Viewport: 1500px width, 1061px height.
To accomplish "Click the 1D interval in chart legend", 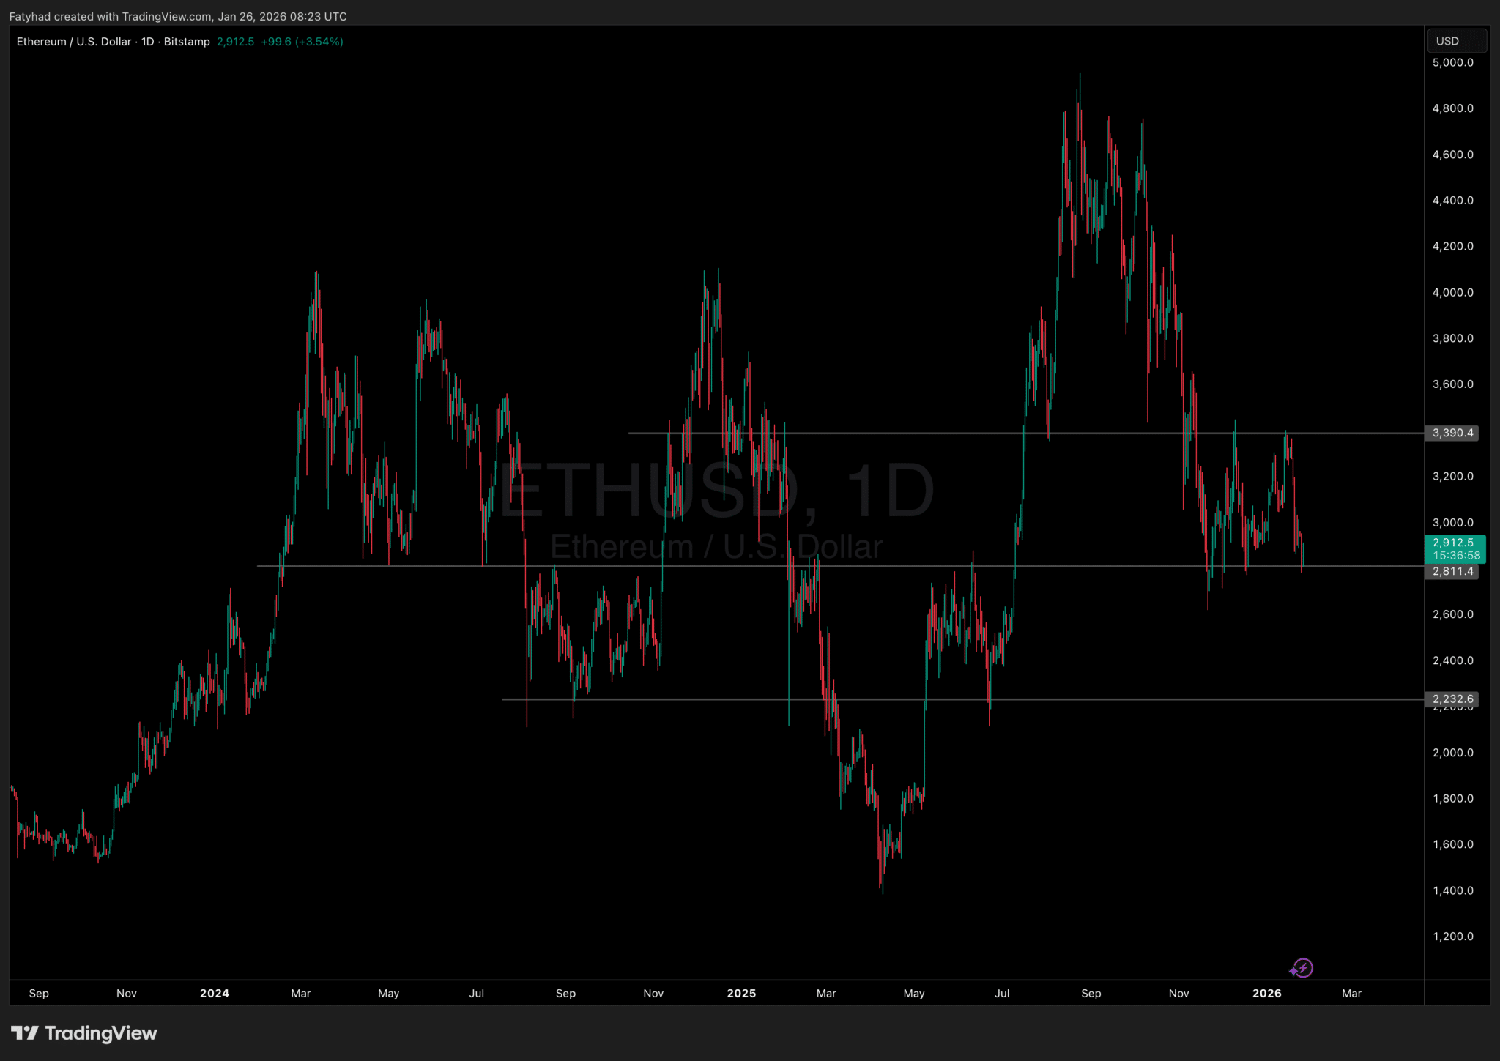I will 148,42.
